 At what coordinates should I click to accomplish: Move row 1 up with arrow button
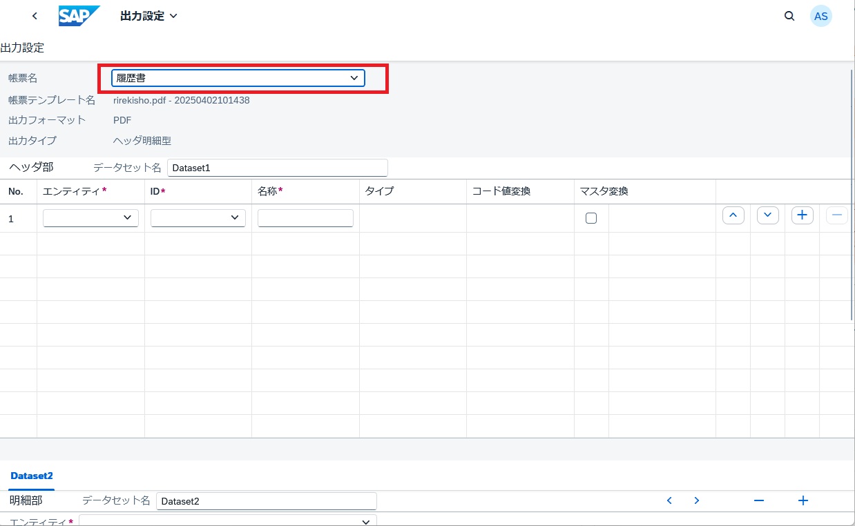point(733,215)
